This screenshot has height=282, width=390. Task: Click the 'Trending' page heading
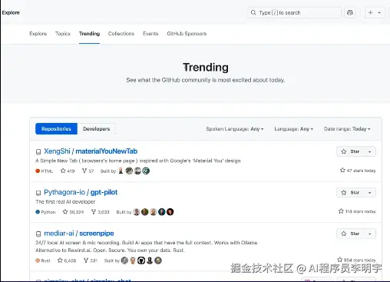coord(206,68)
